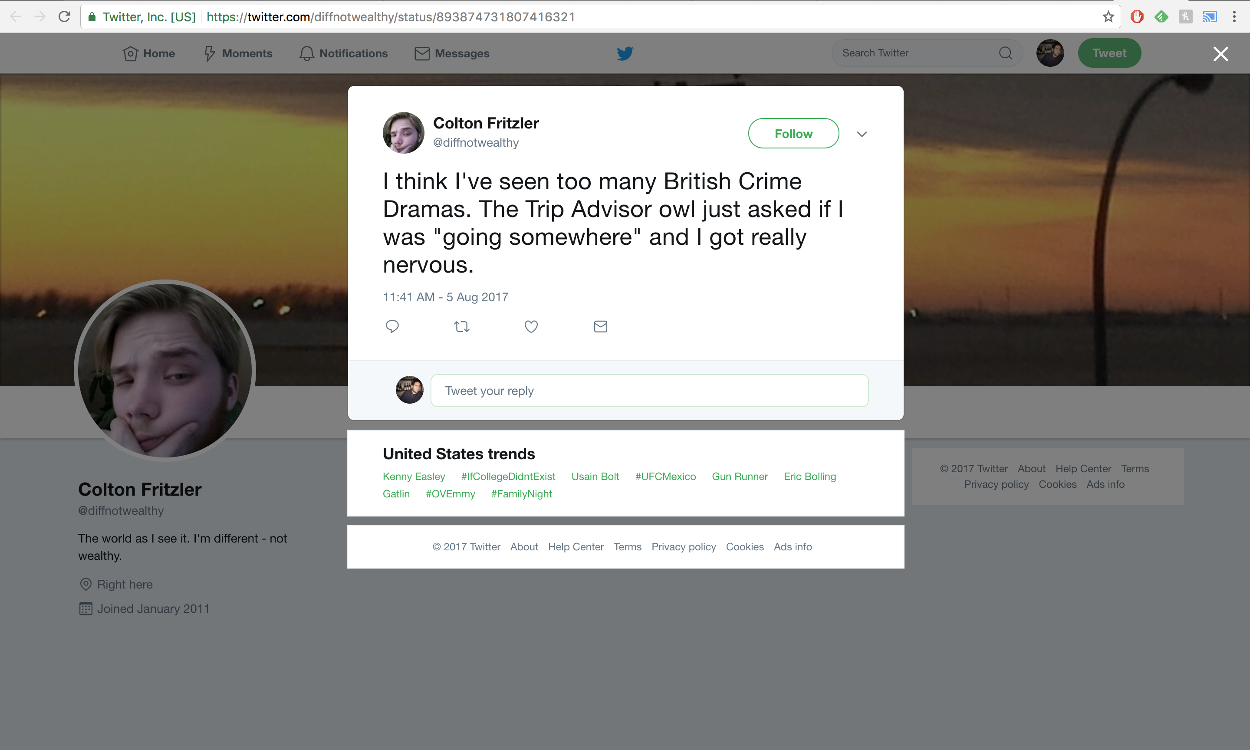Like the tweet with heart icon

[x=531, y=326]
